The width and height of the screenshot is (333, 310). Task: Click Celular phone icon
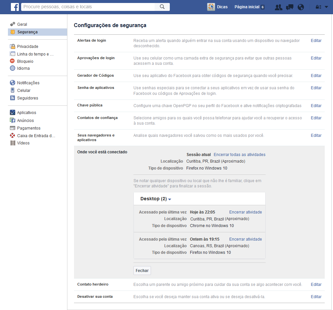(x=13, y=90)
